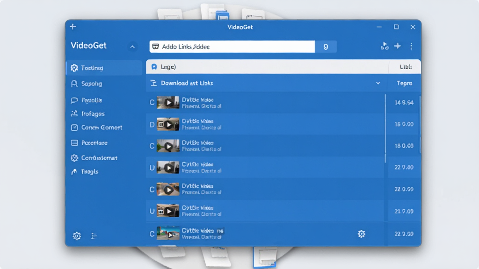479x269 pixels.
Task: Play thumbnail of the 18 0.00 video
Action: tap(168, 146)
